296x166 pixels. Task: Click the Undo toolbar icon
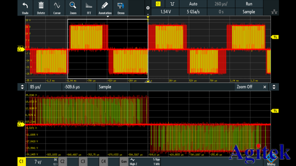click(25, 8)
